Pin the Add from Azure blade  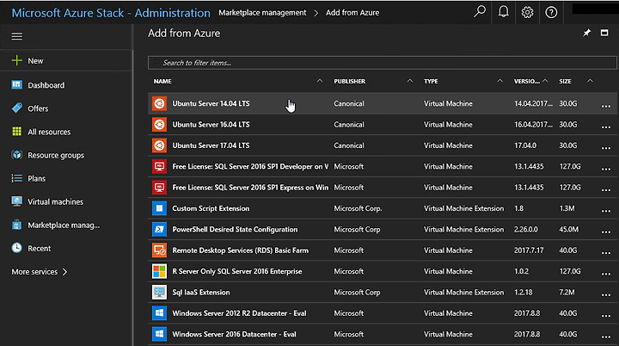(587, 33)
